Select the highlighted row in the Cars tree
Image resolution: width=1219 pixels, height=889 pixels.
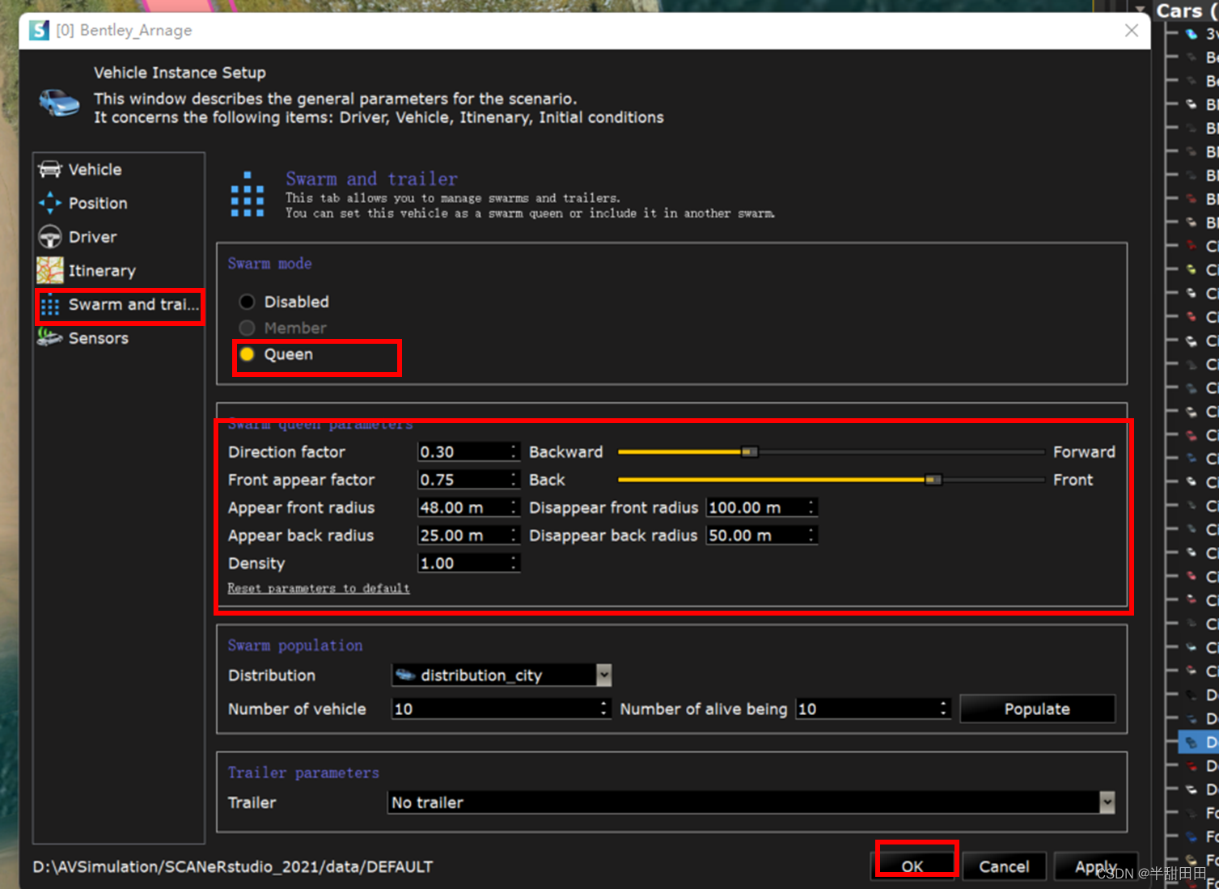point(1200,742)
